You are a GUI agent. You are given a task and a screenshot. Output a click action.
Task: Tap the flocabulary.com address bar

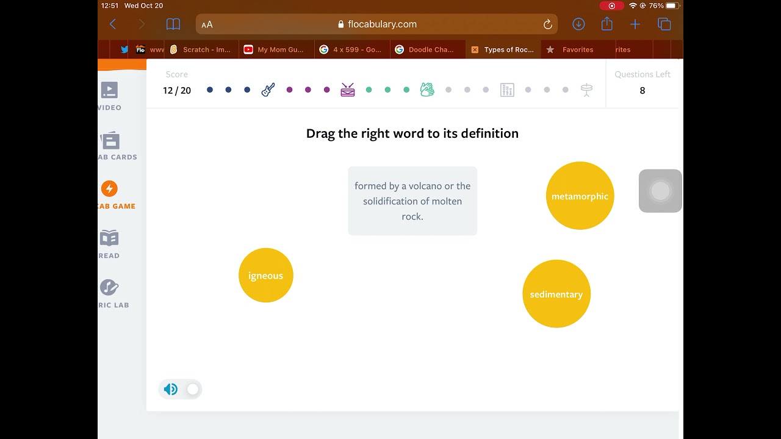coord(376,24)
